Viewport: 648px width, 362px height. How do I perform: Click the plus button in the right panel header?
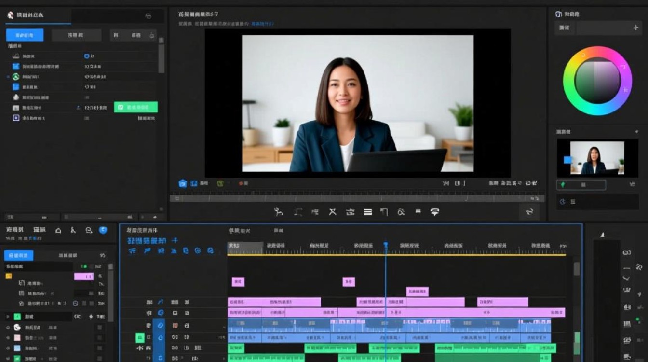pyautogui.click(x=635, y=28)
